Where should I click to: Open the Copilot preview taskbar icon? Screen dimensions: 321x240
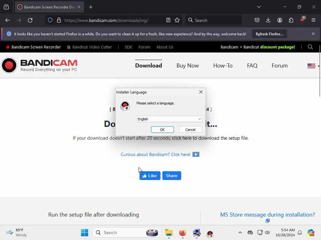(x=311, y=232)
